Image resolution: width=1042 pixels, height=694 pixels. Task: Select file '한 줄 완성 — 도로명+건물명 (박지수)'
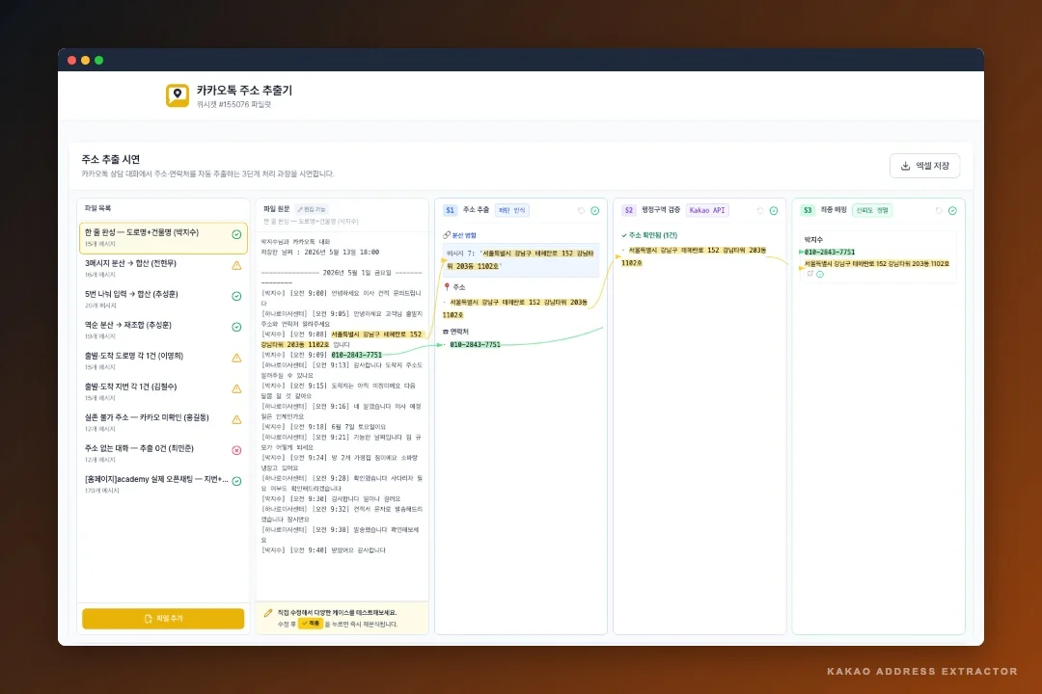pos(163,238)
